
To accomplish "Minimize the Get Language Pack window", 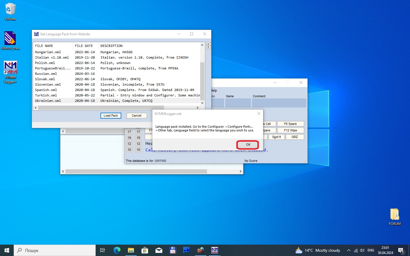I will [179, 34].
